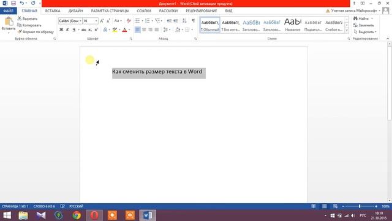The image size is (392, 221).
Task: Switch to РЕЦЕНЗИРОВАНИЕ tab
Action: pyautogui.click(x=202, y=11)
